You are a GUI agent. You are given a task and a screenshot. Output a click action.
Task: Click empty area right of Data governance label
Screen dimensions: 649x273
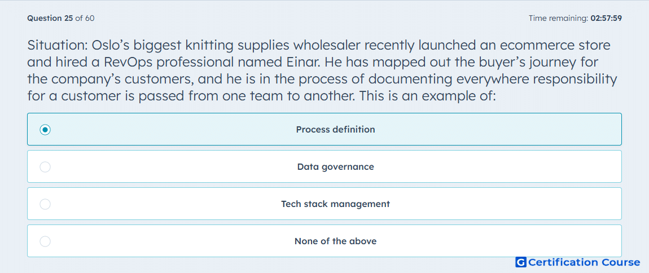tap(497, 167)
